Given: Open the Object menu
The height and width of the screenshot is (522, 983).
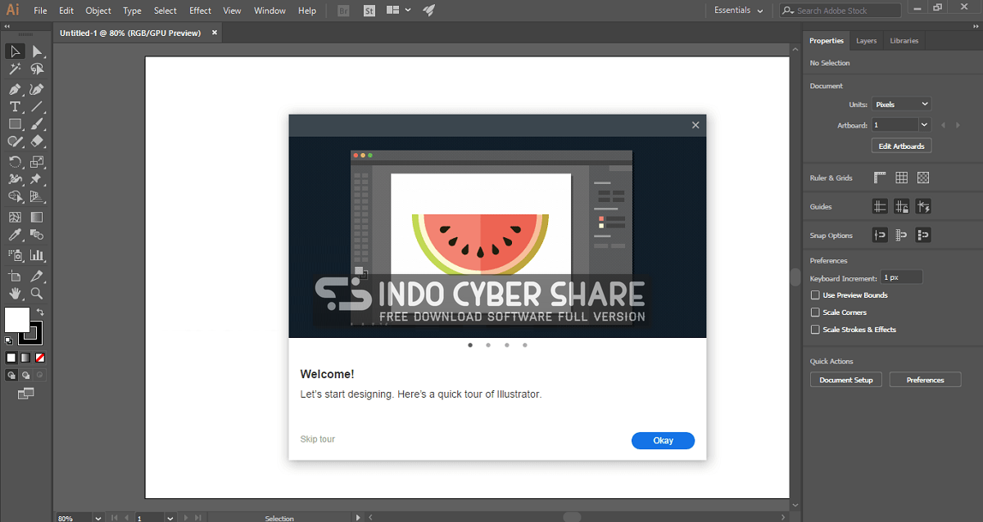Looking at the screenshot, I should tap(98, 11).
